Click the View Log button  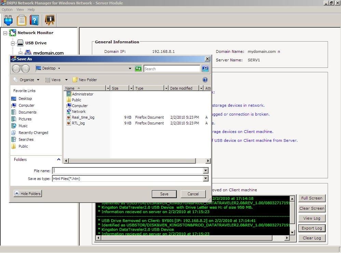point(312,218)
